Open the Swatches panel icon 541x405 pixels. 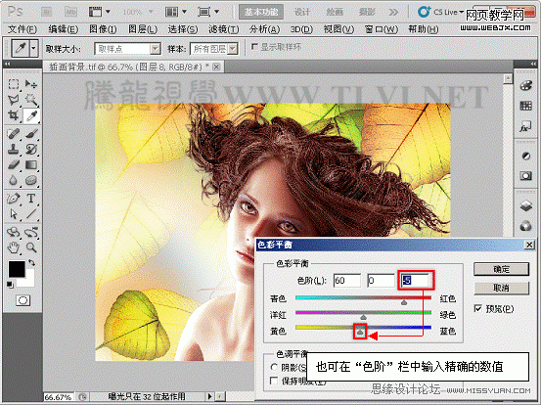click(x=525, y=106)
